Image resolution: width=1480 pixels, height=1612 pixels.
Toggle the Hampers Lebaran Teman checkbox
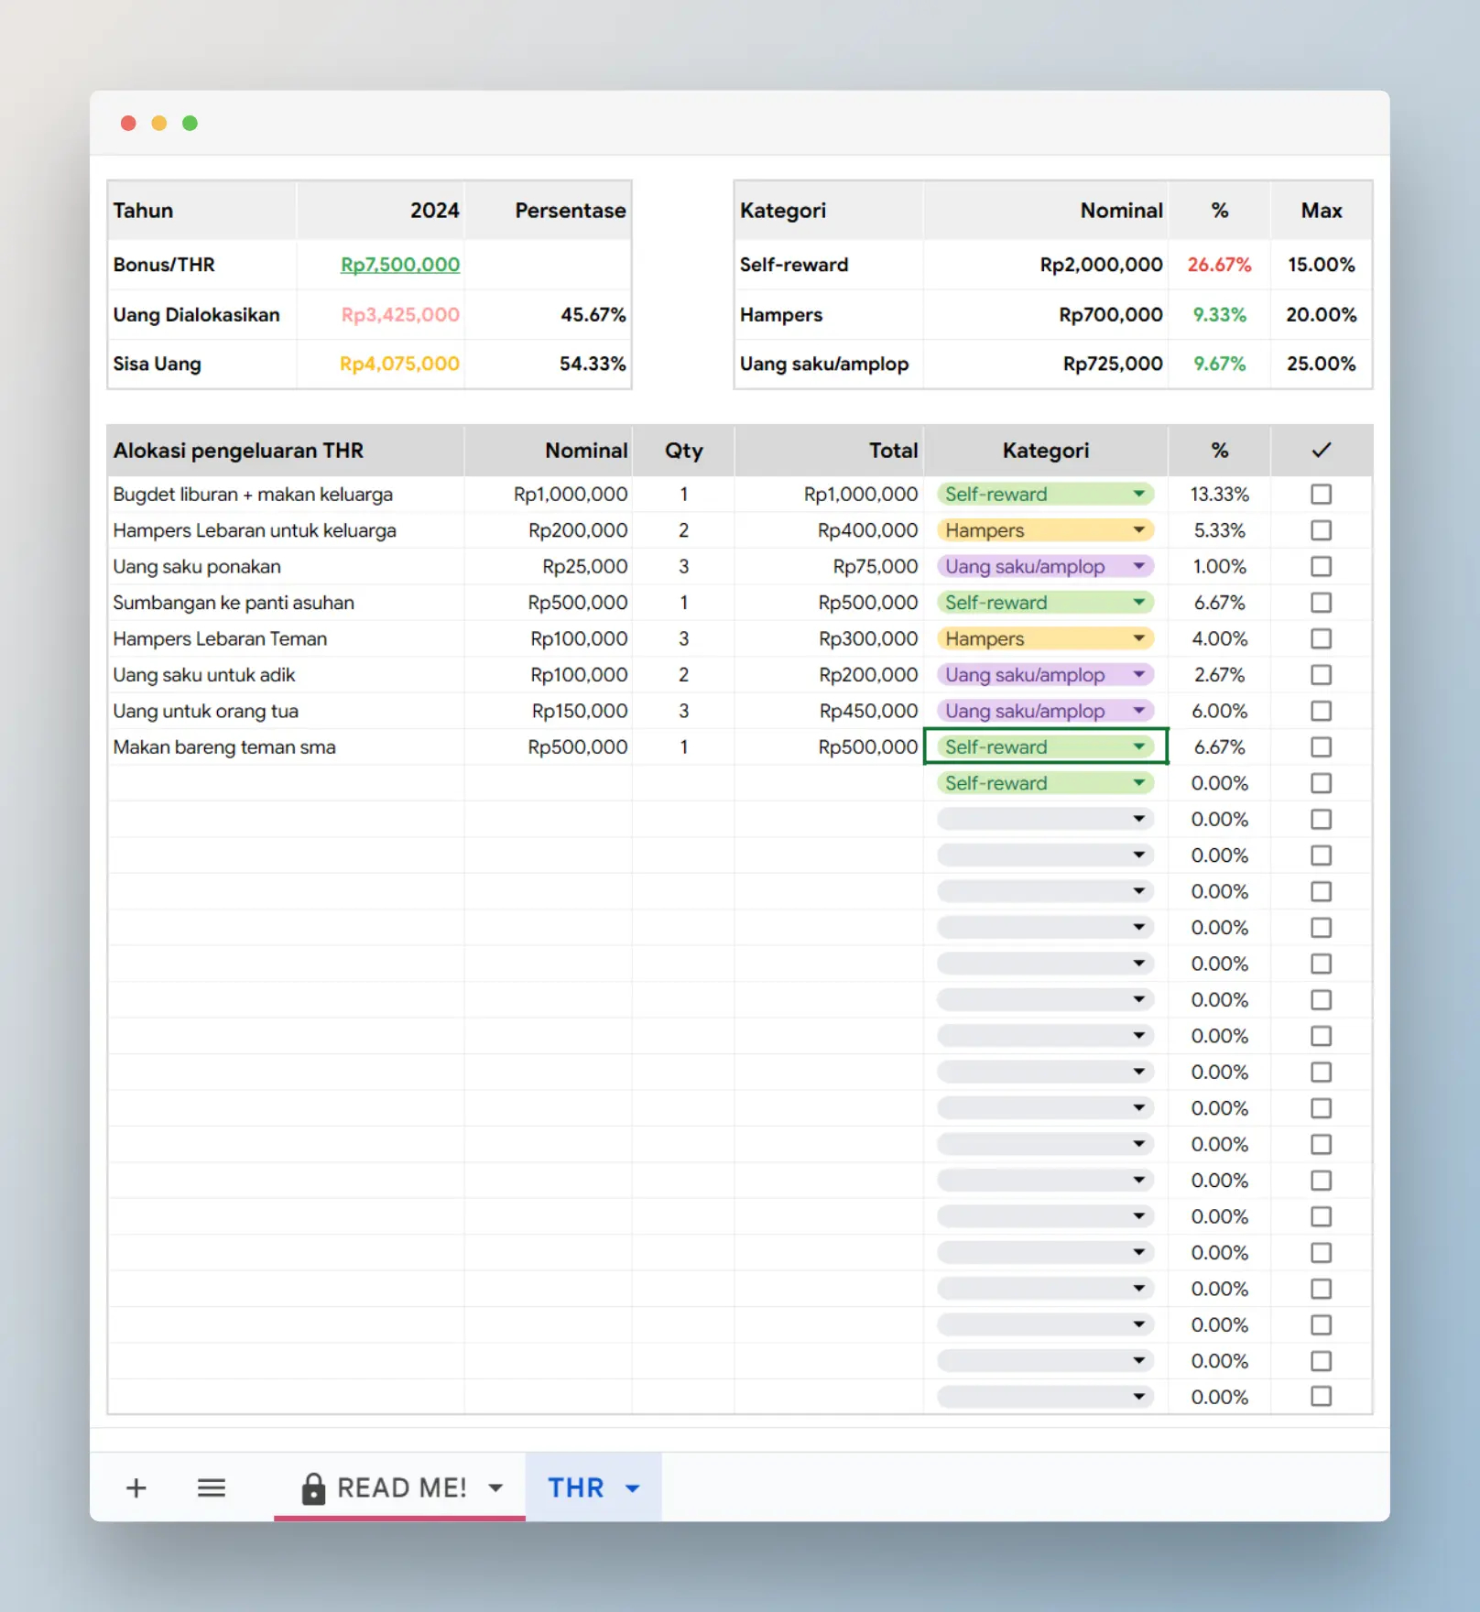click(1321, 639)
